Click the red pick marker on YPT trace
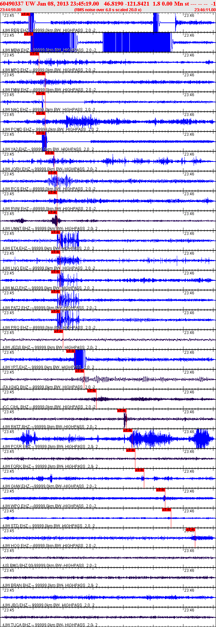216x627 pixels. click(x=71, y=351)
